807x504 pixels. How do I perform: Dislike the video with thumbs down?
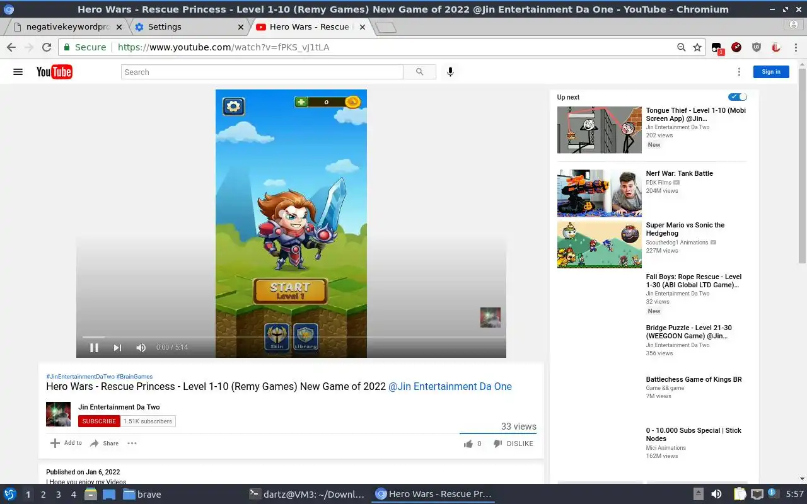pyautogui.click(x=497, y=444)
